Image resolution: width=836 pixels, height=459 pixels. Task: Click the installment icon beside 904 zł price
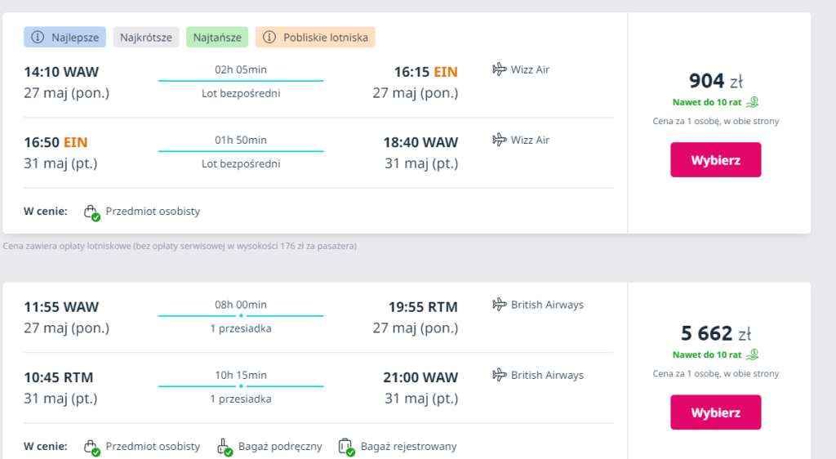pyautogui.click(x=754, y=102)
